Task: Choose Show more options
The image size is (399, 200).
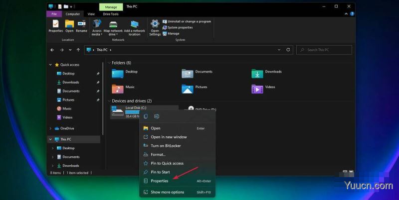Action: coord(178,193)
